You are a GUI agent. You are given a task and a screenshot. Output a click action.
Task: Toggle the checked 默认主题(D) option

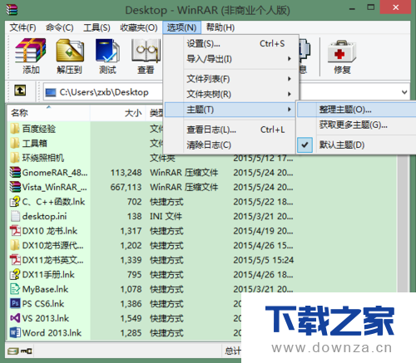tap(356, 145)
